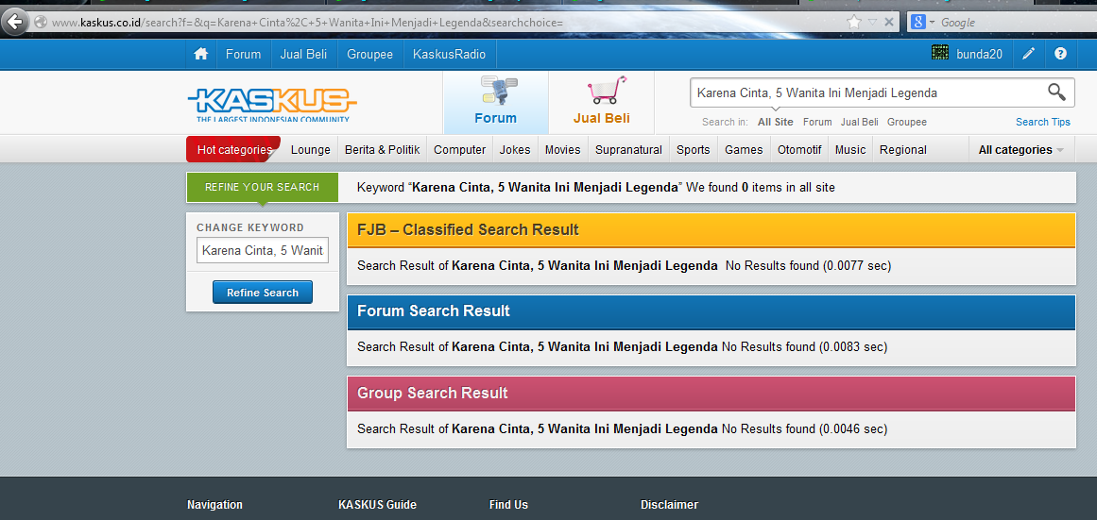Click Group Search Result header
The height and width of the screenshot is (520, 1097).
(711, 393)
